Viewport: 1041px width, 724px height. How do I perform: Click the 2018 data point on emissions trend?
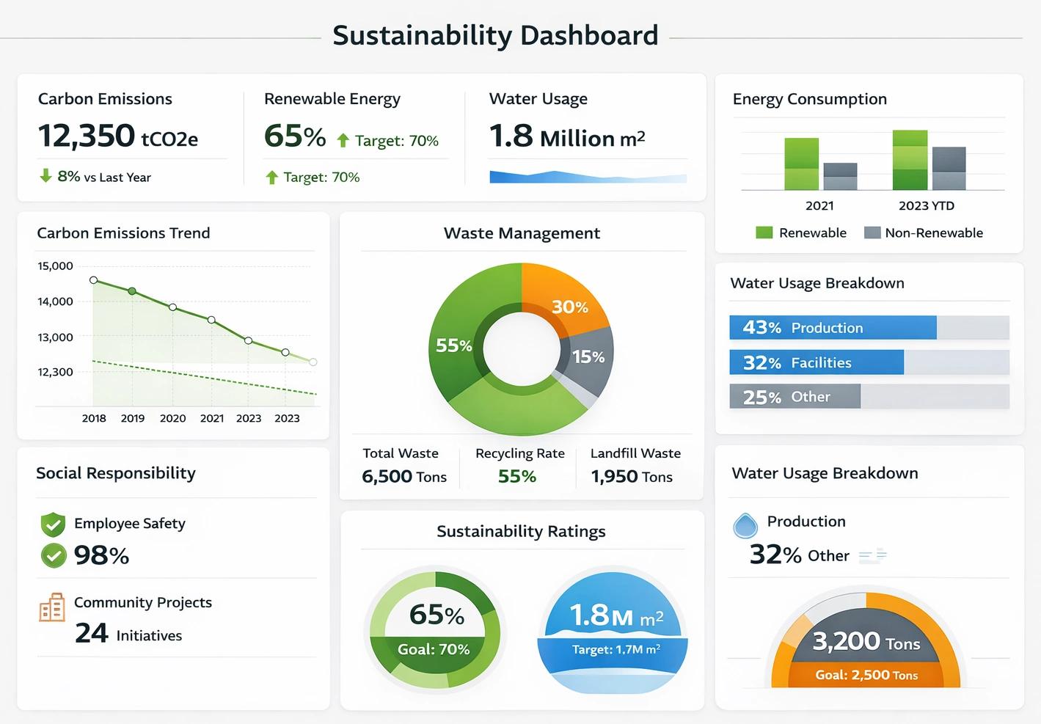click(93, 280)
